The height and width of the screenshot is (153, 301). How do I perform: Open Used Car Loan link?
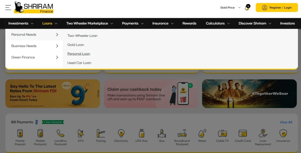click(79, 63)
